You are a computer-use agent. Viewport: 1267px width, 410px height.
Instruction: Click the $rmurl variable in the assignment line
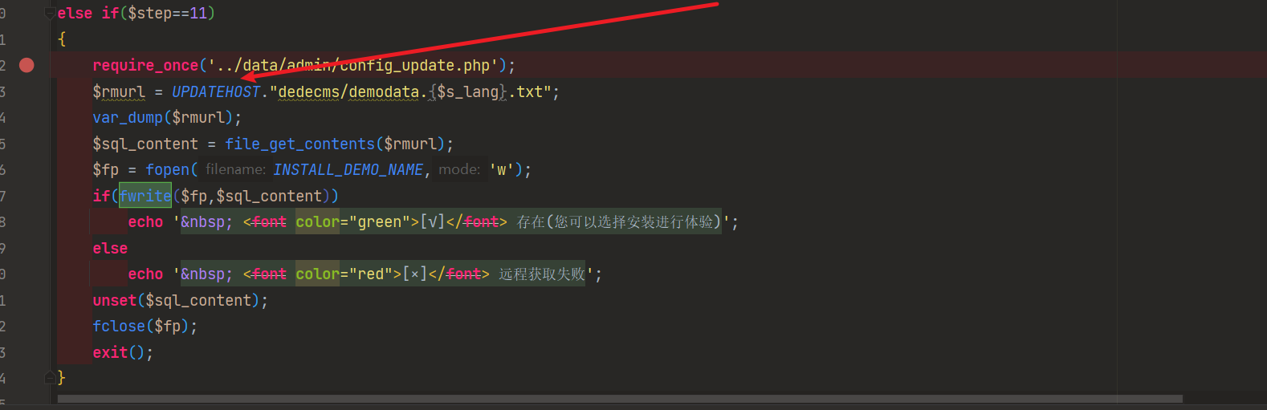click(x=119, y=92)
